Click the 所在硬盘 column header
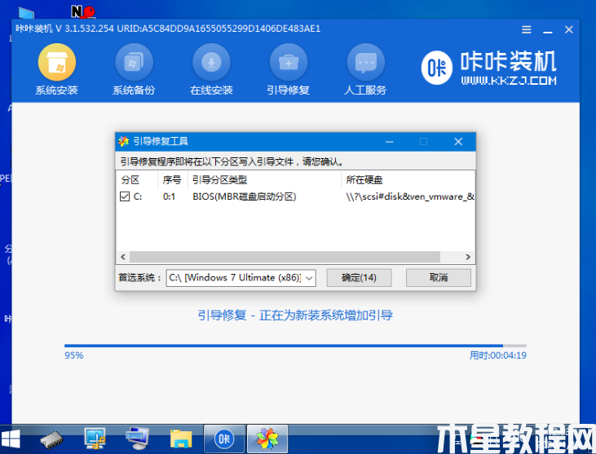Viewport: 596px width, 454px height. (408, 179)
